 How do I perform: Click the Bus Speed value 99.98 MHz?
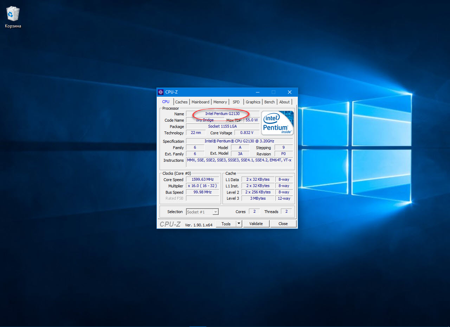tap(202, 192)
